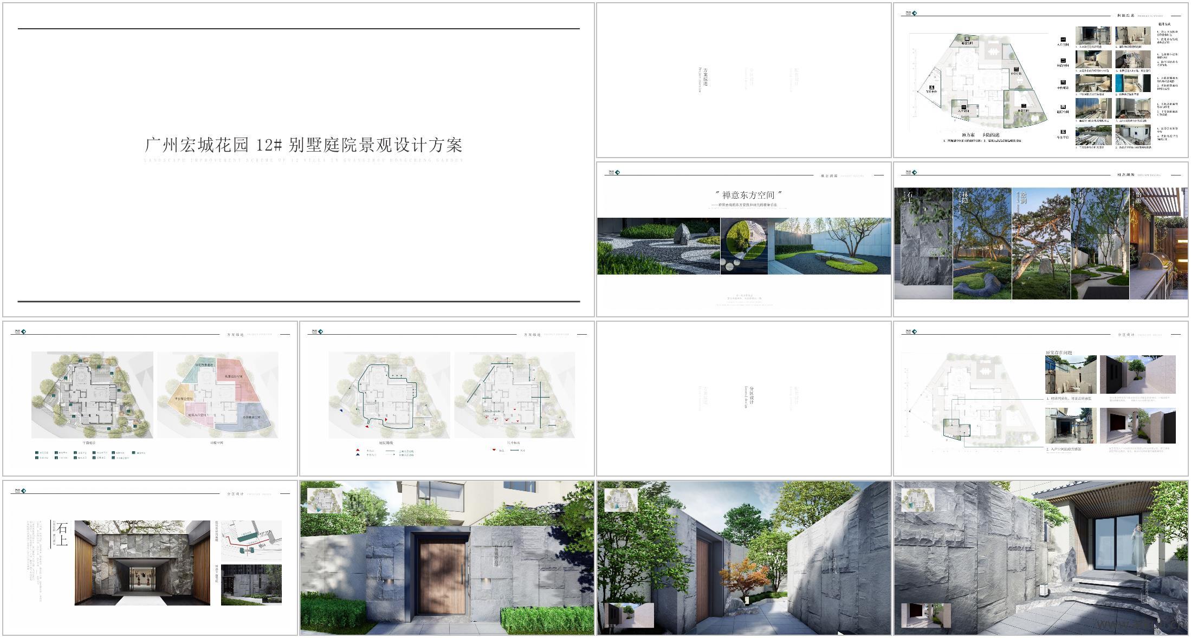Select the wooden door courtyard wall render slide

446,558
